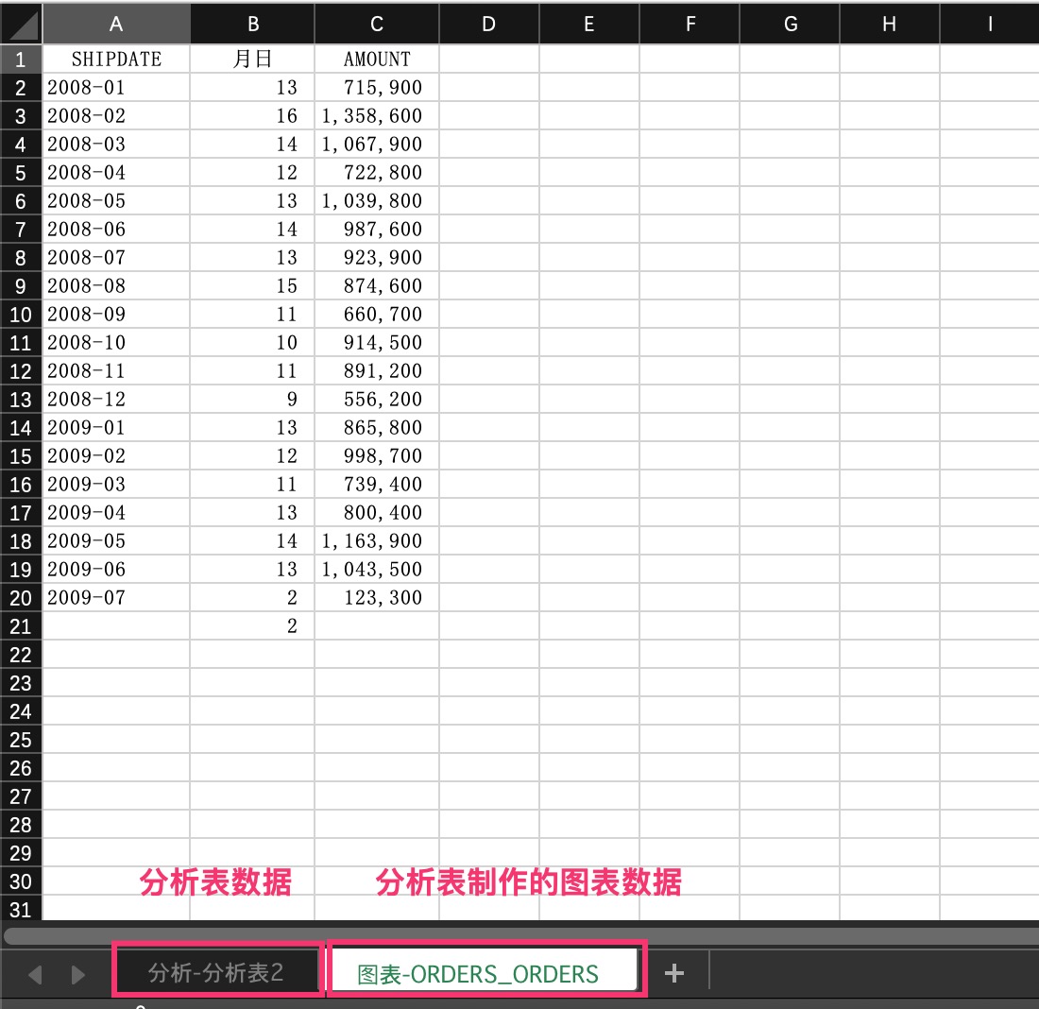Screen dimensions: 1039x1009
Task: Switch to 分析-分析表2 sheet tab
Action: [216, 972]
